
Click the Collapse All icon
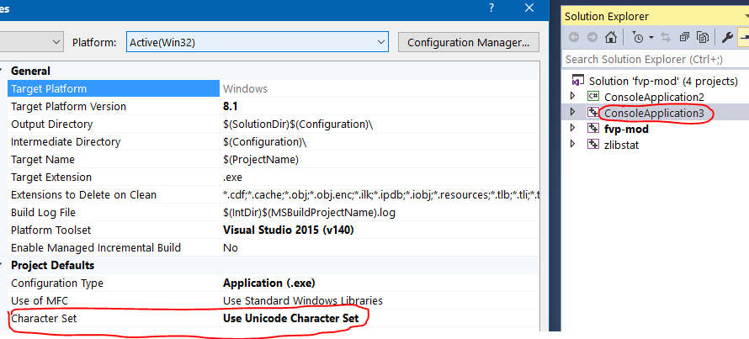pyautogui.click(x=684, y=37)
